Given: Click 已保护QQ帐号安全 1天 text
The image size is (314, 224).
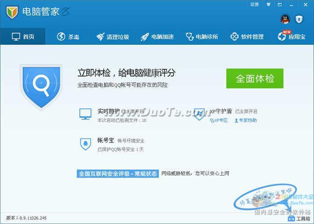Looking at the screenshot, I should 121,149.
